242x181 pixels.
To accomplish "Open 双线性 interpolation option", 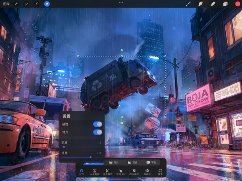I will point(147,172).
